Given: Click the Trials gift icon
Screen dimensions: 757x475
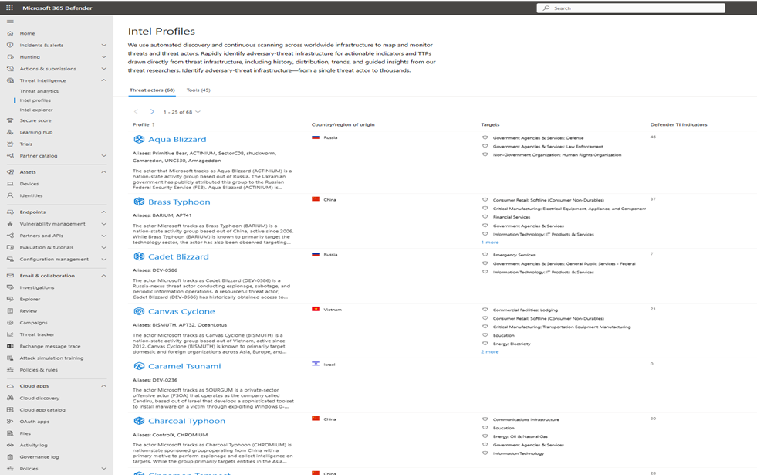Looking at the screenshot, I should [10, 144].
